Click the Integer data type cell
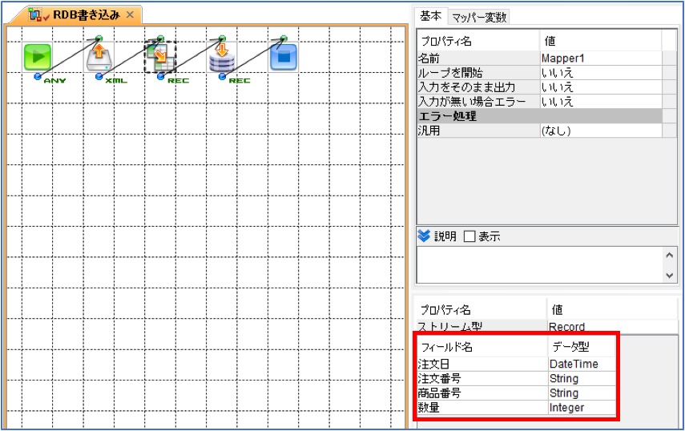This screenshot has height=431, width=685. 582,407
